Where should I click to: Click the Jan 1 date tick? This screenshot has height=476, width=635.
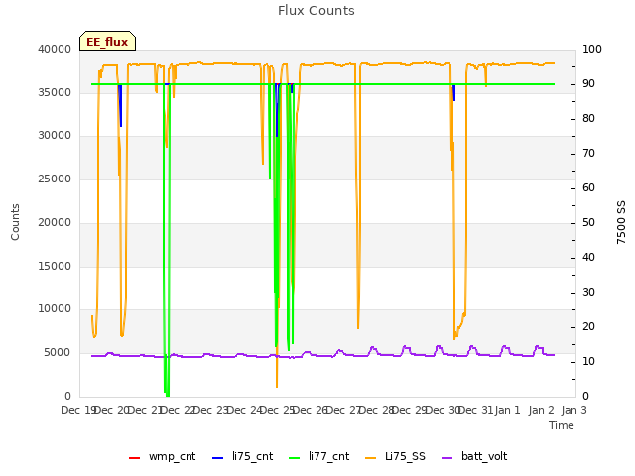click(507, 410)
